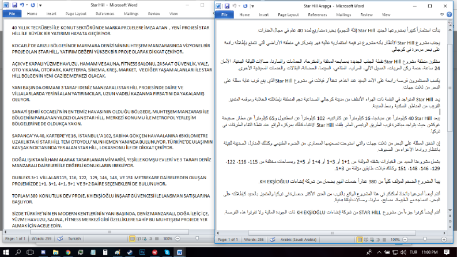
Task: Open Page Layout tab in Star Hill window
Action: (x=75, y=14)
